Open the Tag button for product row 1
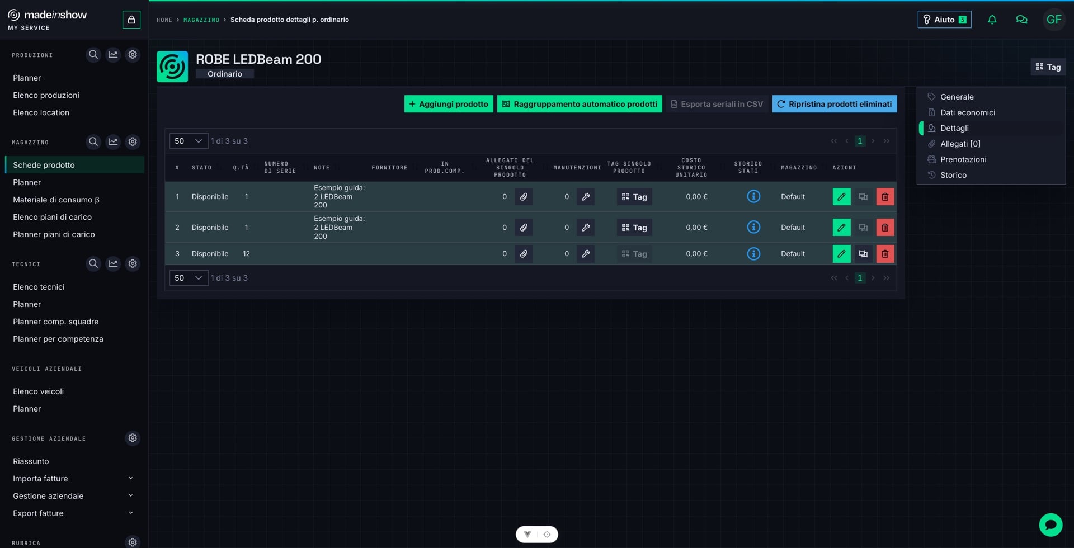 coord(634,197)
